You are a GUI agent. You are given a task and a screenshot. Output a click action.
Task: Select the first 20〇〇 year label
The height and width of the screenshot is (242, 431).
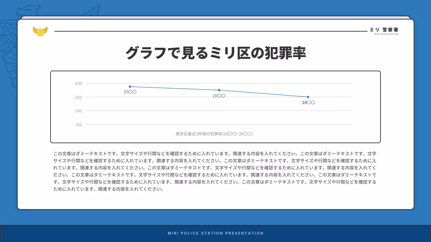(x=131, y=91)
